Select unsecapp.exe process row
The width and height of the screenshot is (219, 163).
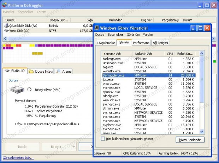(149, 63)
